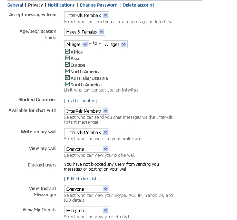Image resolution: width=237 pixels, height=220 pixels.
Task: Uncheck the South America checkbox
Action: pyautogui.click(x=67, y=84)
